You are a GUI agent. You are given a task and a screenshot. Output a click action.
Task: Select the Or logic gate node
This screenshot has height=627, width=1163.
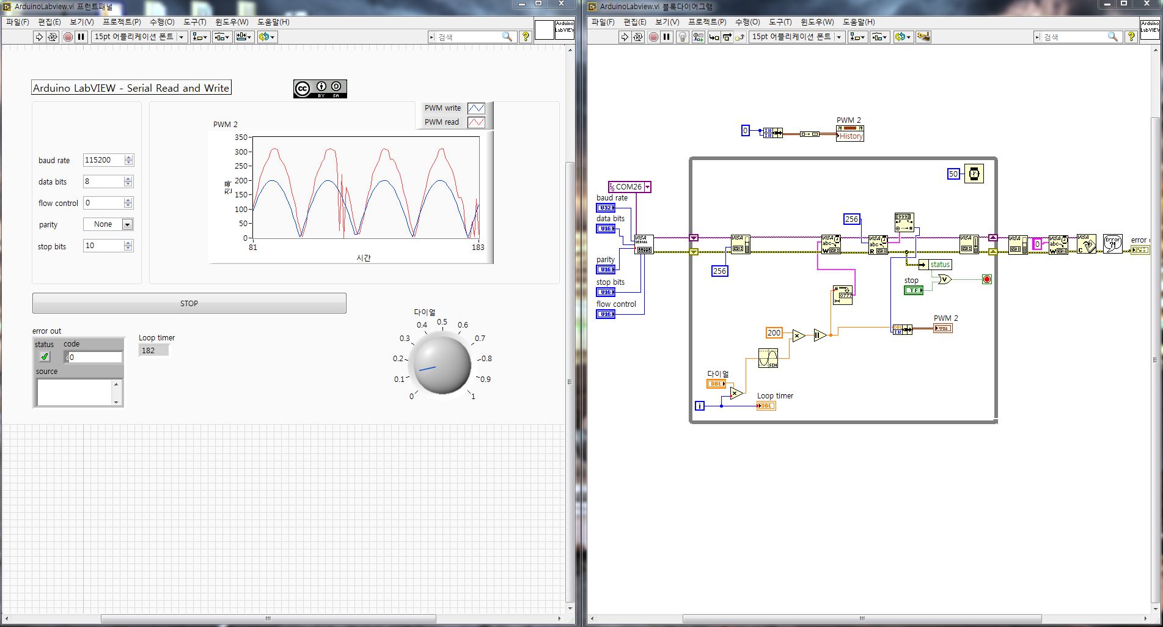(x=945, y=279)
